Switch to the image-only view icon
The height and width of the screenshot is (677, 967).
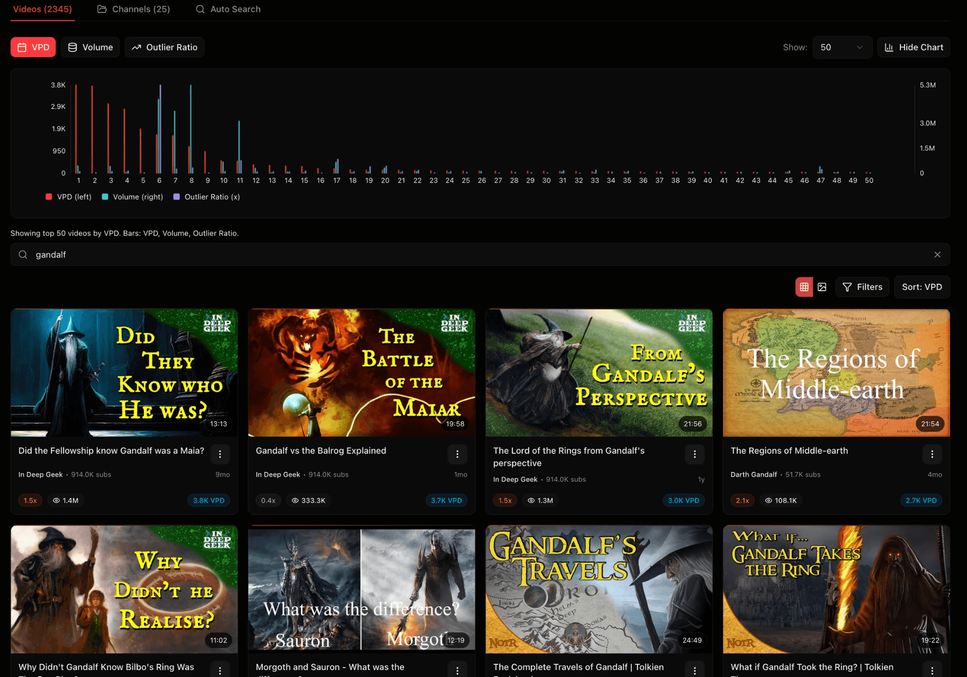[x=822, y=286]
